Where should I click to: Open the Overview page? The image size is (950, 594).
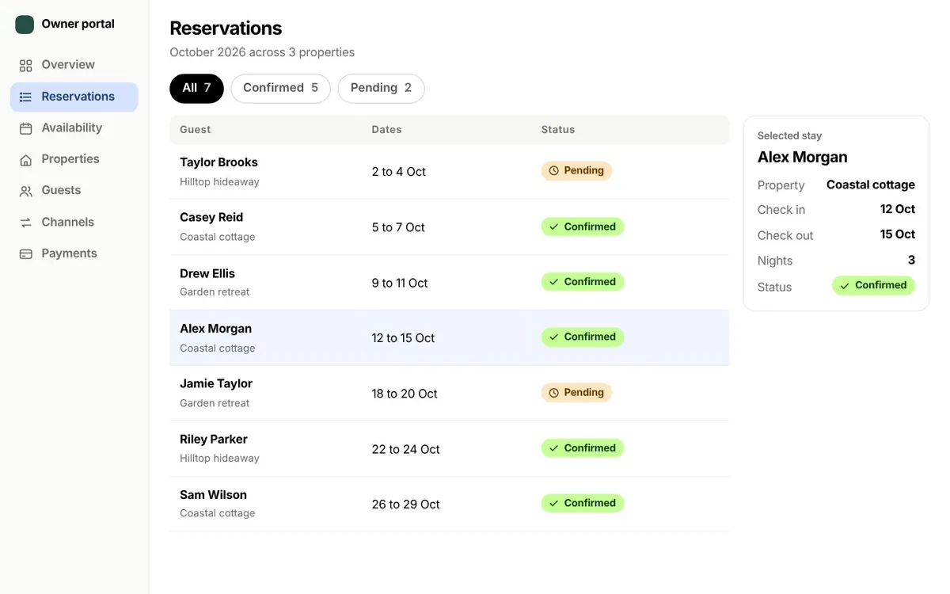click(x=74, y=65)
